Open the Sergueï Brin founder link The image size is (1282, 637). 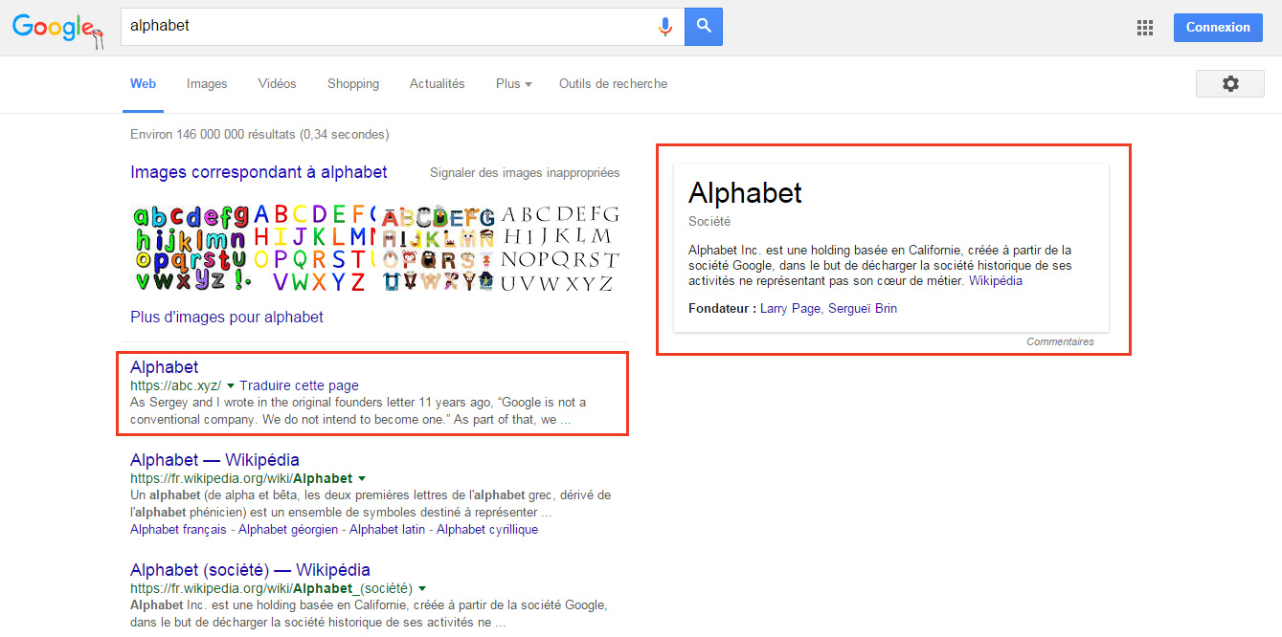863,309
